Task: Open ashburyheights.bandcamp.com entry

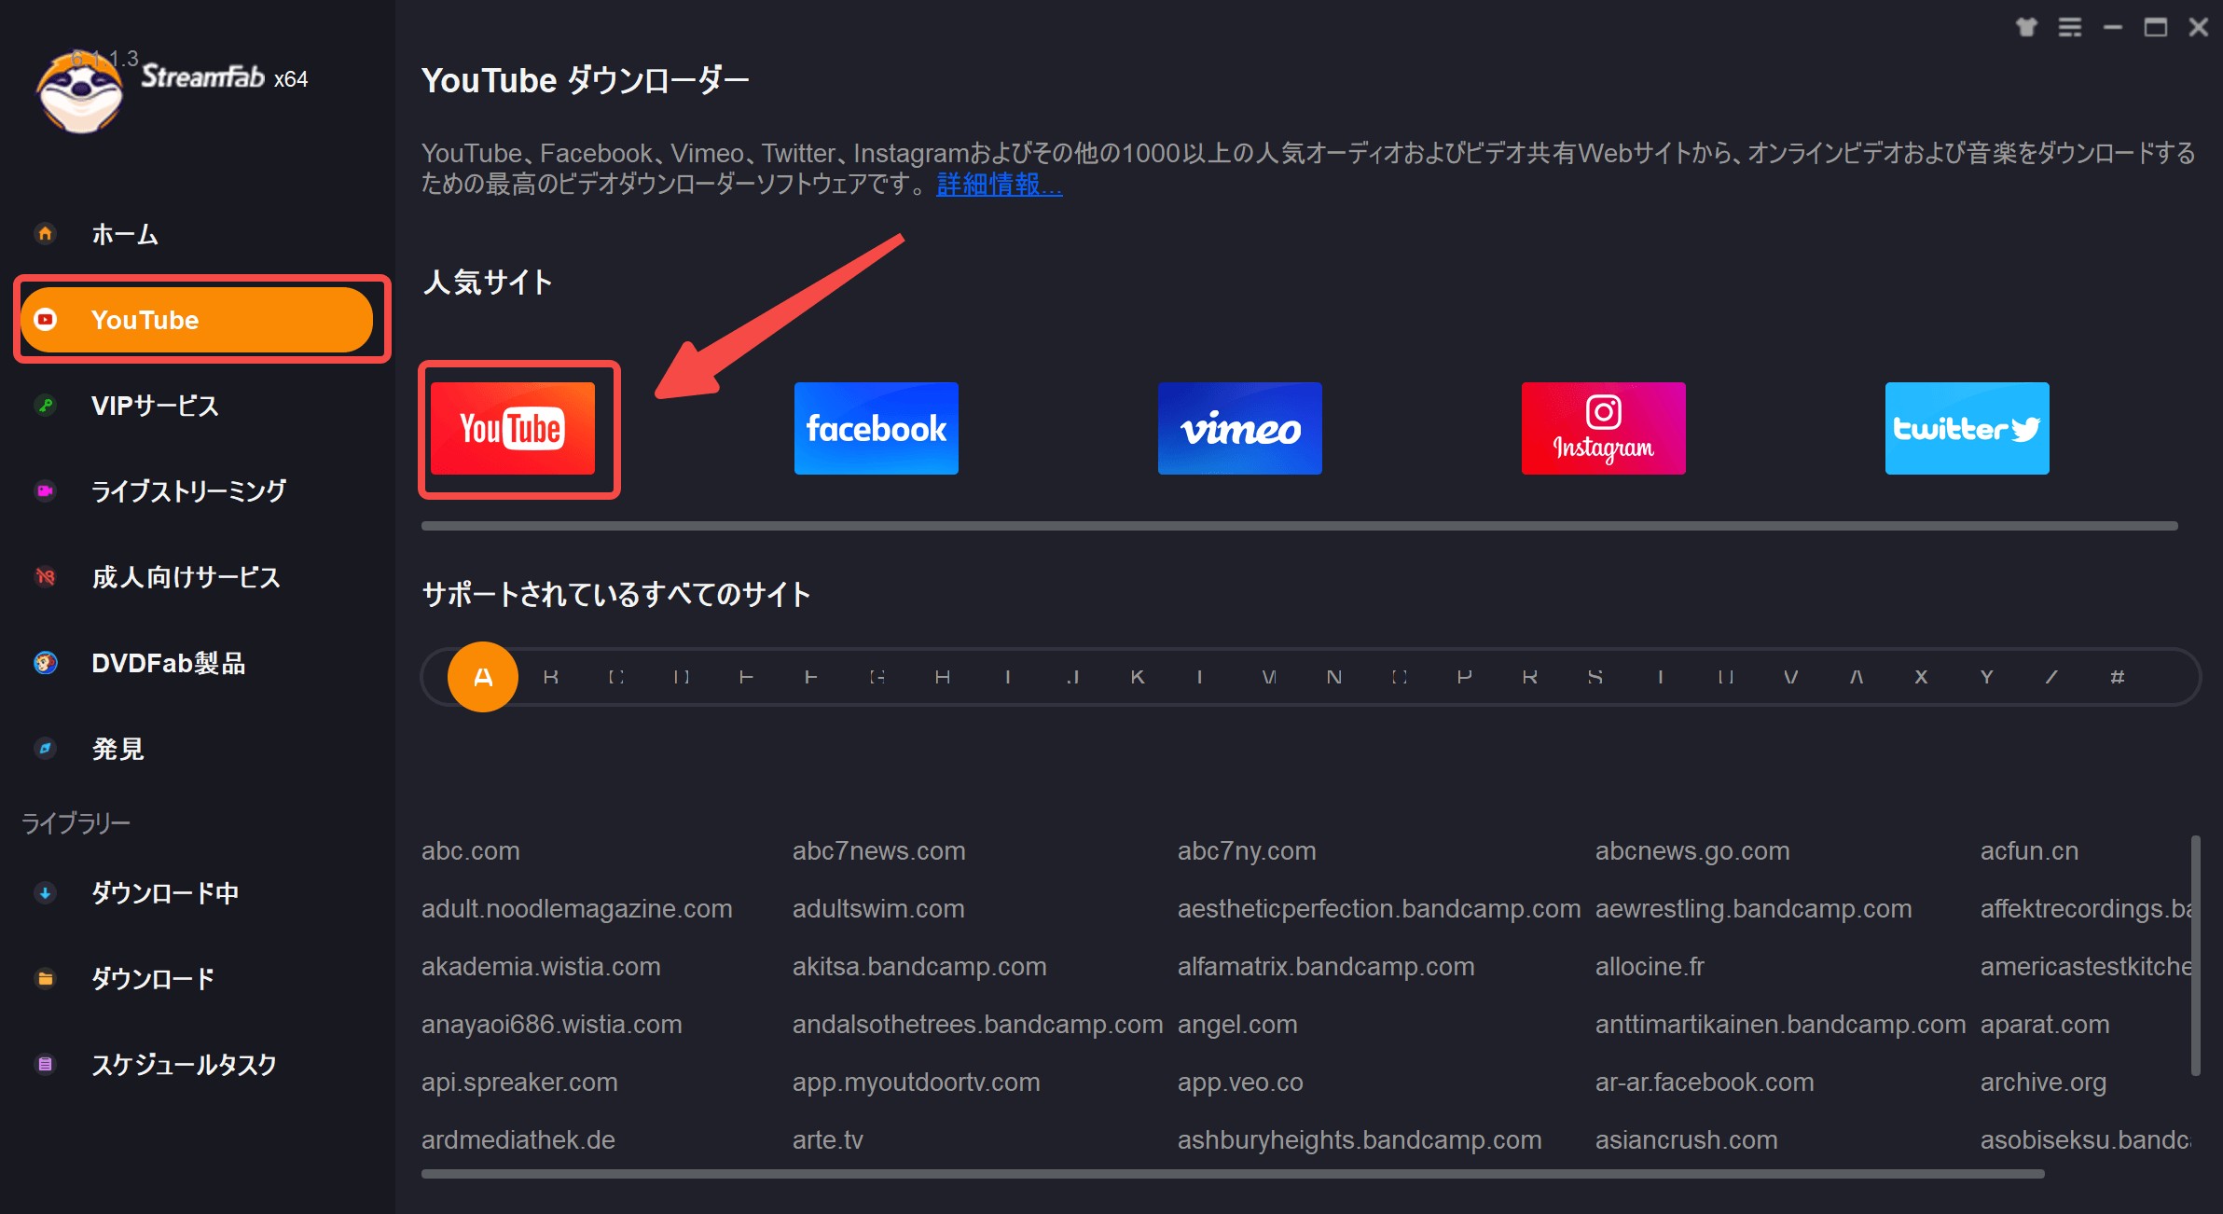Action: (1360, 1139)
